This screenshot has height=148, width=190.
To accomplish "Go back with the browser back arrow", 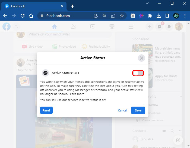I will tap(5, 16).
